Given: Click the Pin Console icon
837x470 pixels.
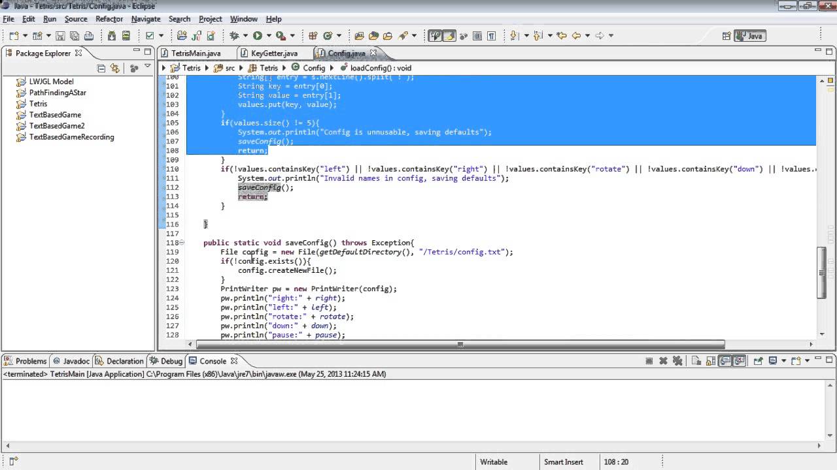Looking at the screenshot, I should coord(758,361).
